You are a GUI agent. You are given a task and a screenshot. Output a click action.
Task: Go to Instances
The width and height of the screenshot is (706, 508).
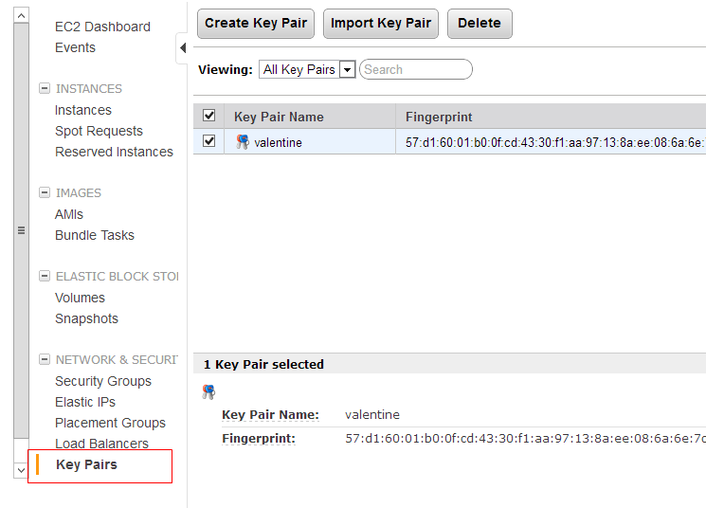83,110
